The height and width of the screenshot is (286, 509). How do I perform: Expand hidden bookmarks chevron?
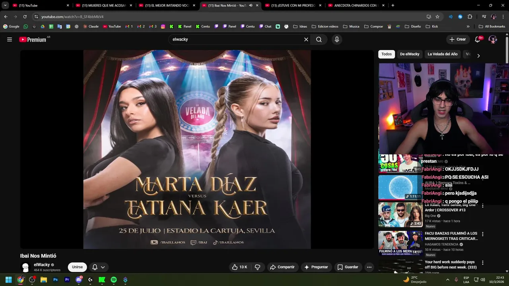[x=468, y=27]
